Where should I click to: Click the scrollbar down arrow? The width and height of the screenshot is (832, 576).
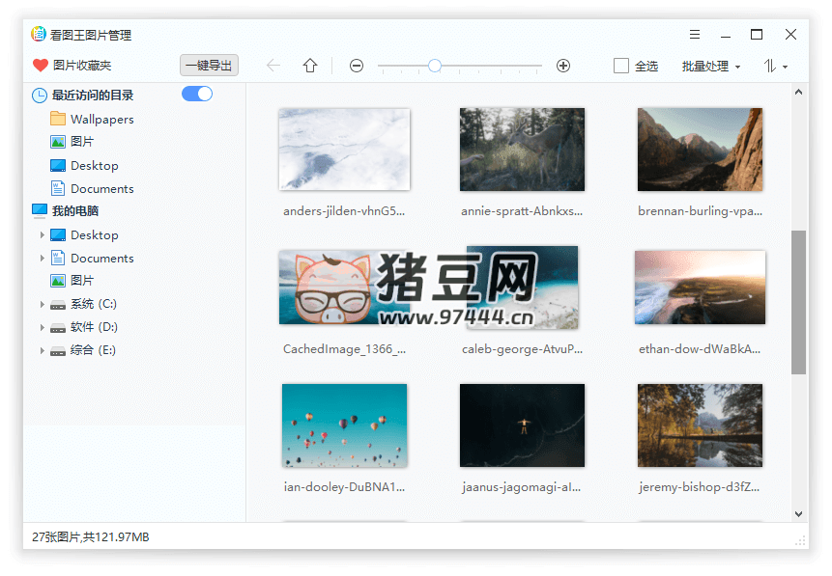coord(798,513)
